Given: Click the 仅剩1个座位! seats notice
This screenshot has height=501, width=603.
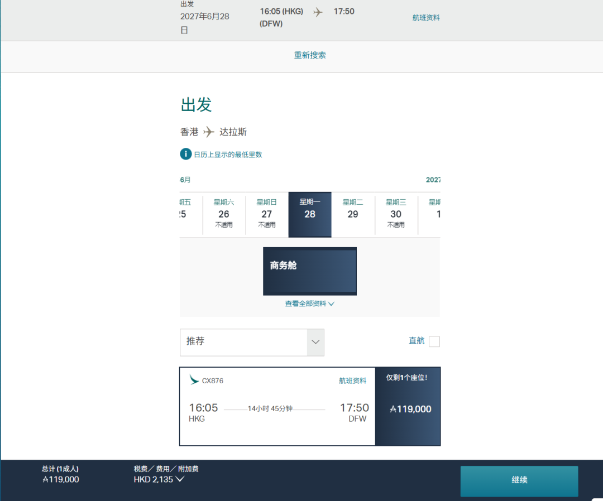Looking at the screenshot, I should click(407, 378).
